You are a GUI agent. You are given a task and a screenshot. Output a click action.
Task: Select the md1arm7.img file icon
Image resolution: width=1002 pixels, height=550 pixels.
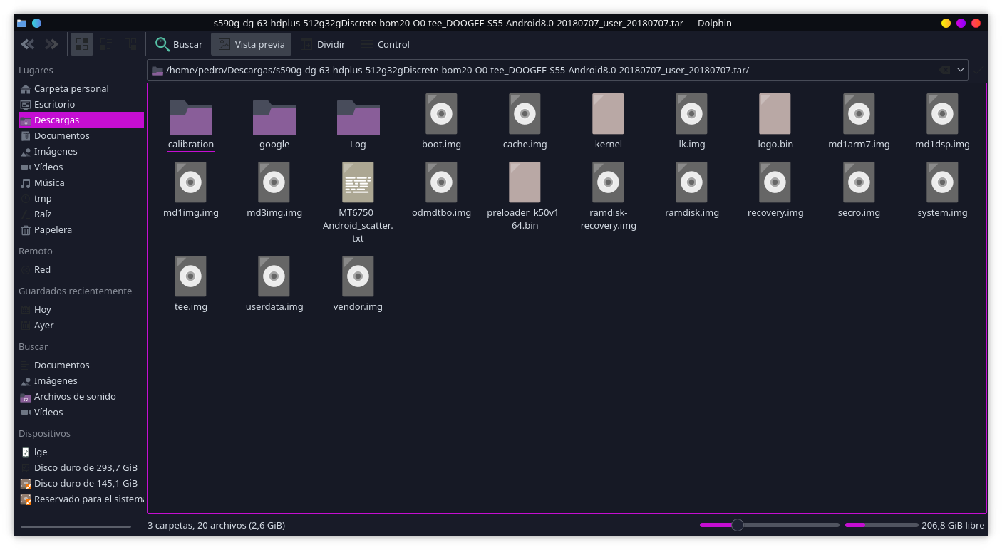859,114
